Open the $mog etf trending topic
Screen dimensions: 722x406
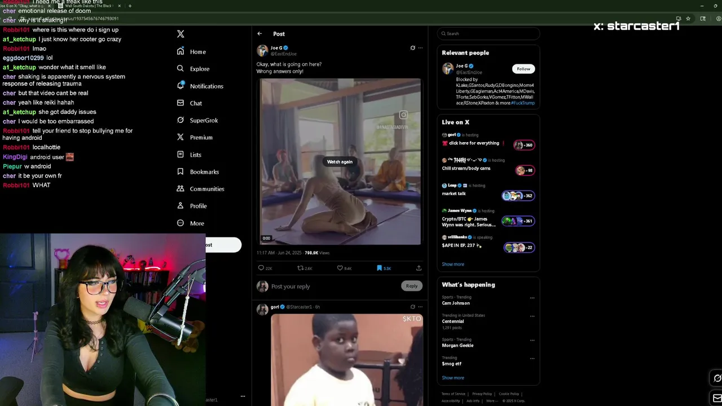tap(451, 364)
